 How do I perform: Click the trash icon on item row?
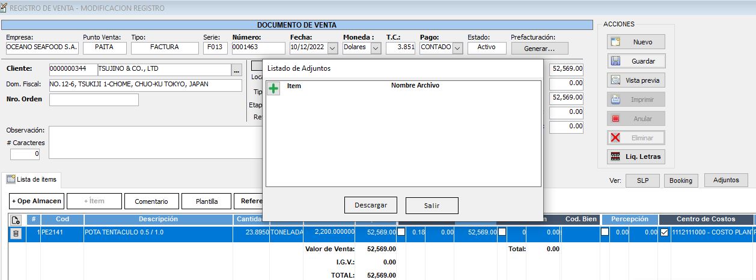pos(16,233)
